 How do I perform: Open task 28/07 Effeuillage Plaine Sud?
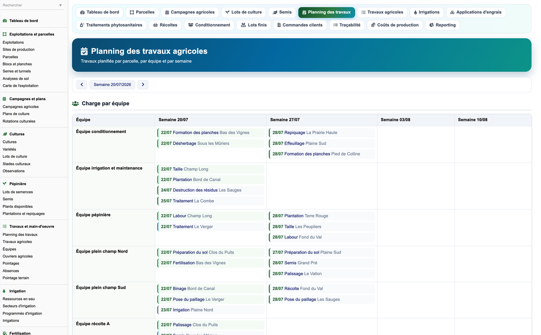click(x=322, y=143)
